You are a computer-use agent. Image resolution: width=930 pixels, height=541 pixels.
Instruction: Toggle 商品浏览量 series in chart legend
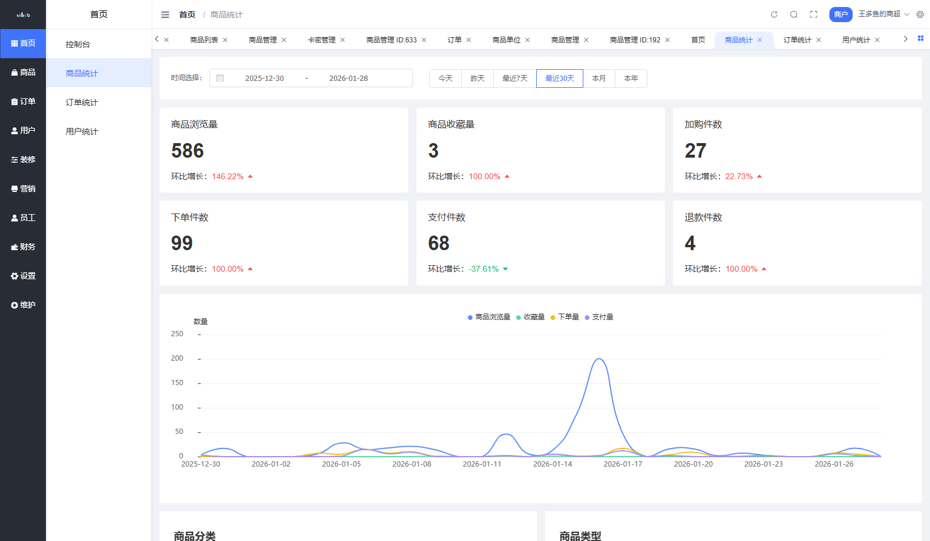click(492, 317)
